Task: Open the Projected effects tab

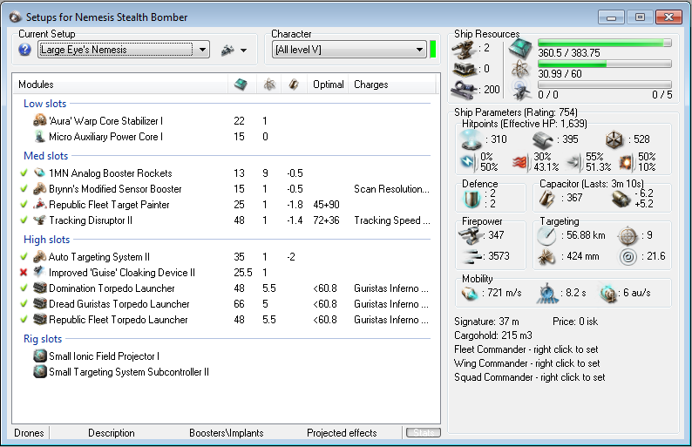Action: (x=342, y=433)
